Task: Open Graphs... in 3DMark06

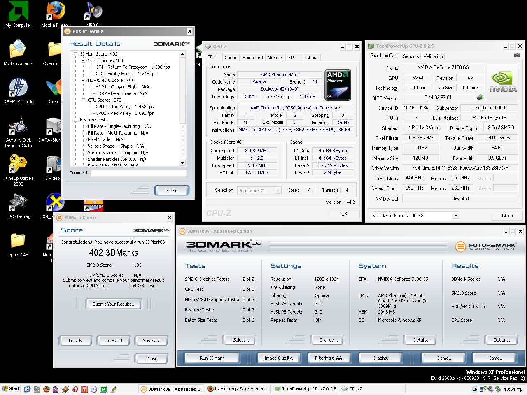Action: (x=382, y=358)
